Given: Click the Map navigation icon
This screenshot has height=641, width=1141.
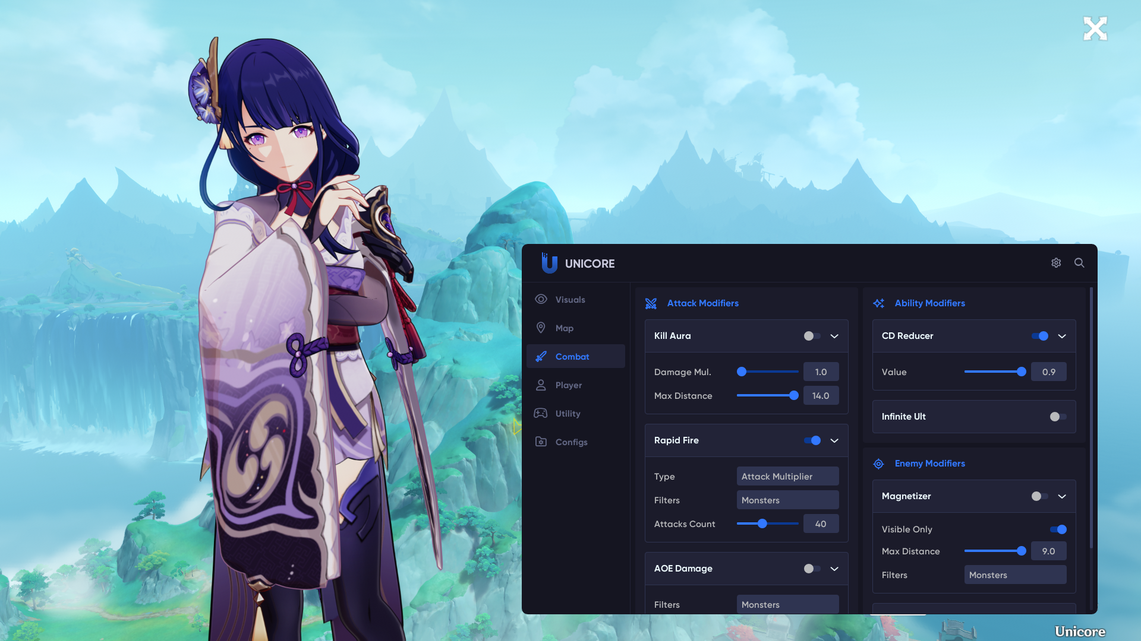Looking at the screenshot, I should coord(541,328).
